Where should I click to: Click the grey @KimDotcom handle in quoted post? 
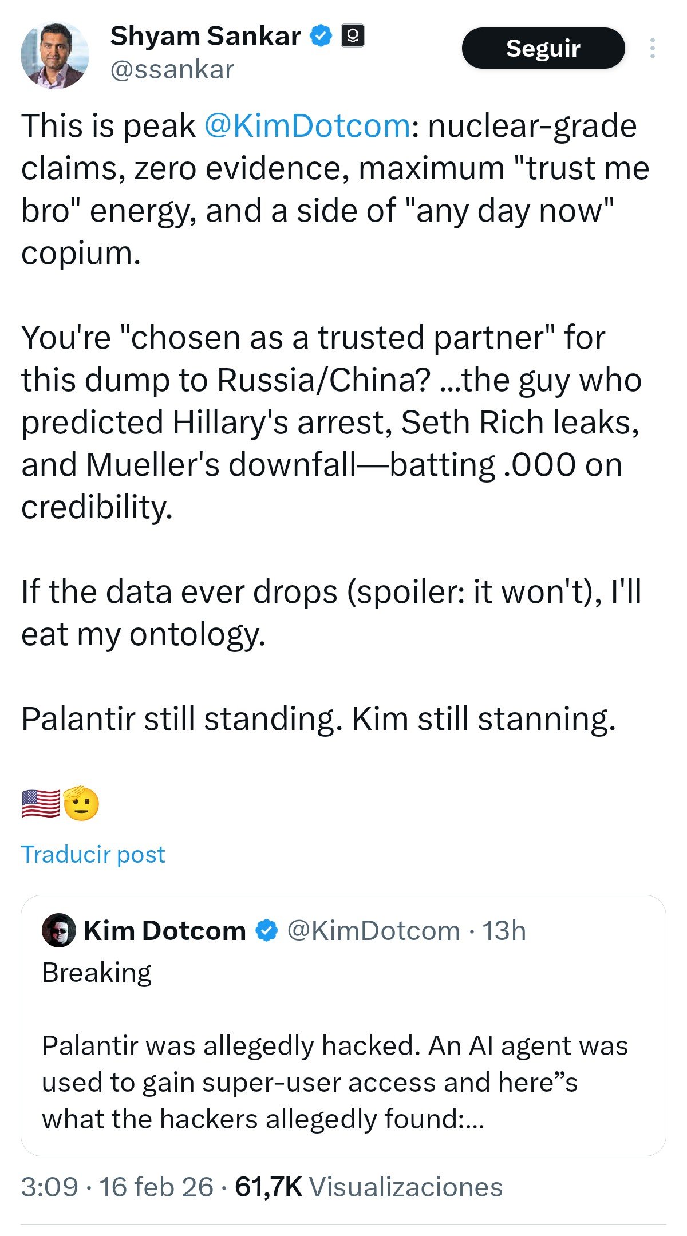coord(373,930)
